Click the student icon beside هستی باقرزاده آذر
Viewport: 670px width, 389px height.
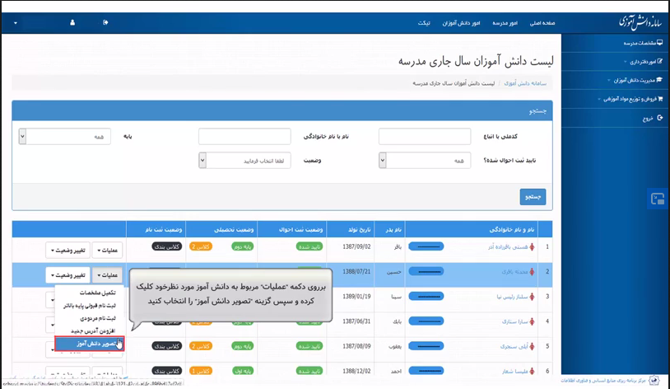tap(532, 247)
